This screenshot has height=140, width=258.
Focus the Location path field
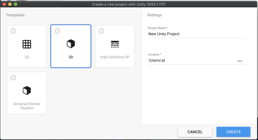click(191, 61)
